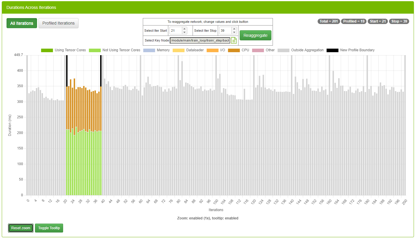
Task: Click the Select Key Node path field
Action: [200, 40]
